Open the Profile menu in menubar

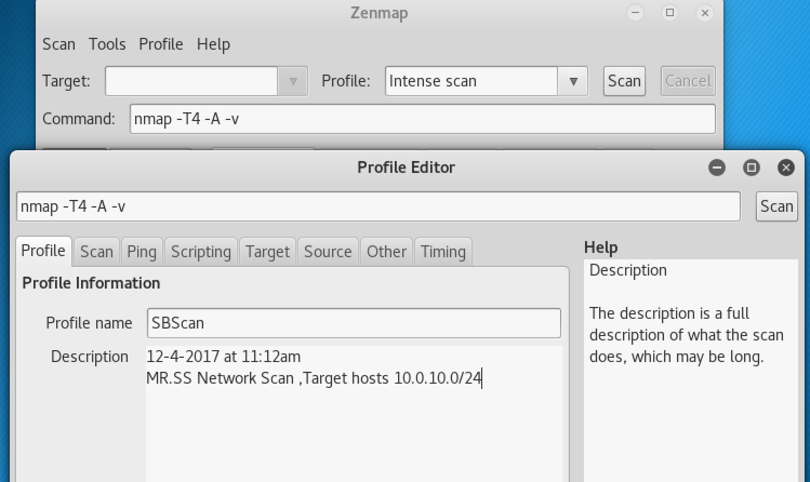point(161,44)
